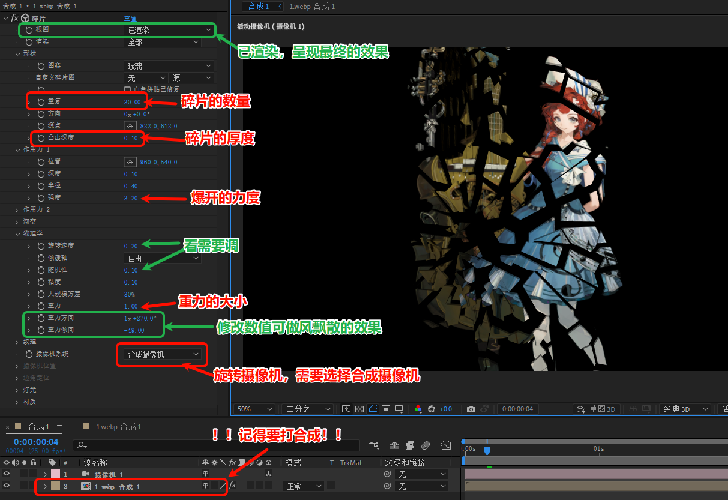Open the 二分之一 resolution dropdown
This screenshot has width=728, height=500.
pos(308,409)
